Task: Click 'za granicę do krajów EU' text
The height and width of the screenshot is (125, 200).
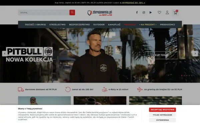Action: coord(157,89)
